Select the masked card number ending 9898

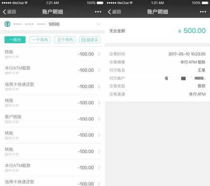coord(37,24)
